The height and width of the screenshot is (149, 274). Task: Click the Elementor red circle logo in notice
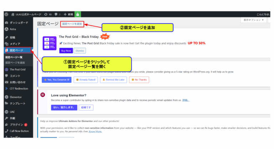coord(43,95)
